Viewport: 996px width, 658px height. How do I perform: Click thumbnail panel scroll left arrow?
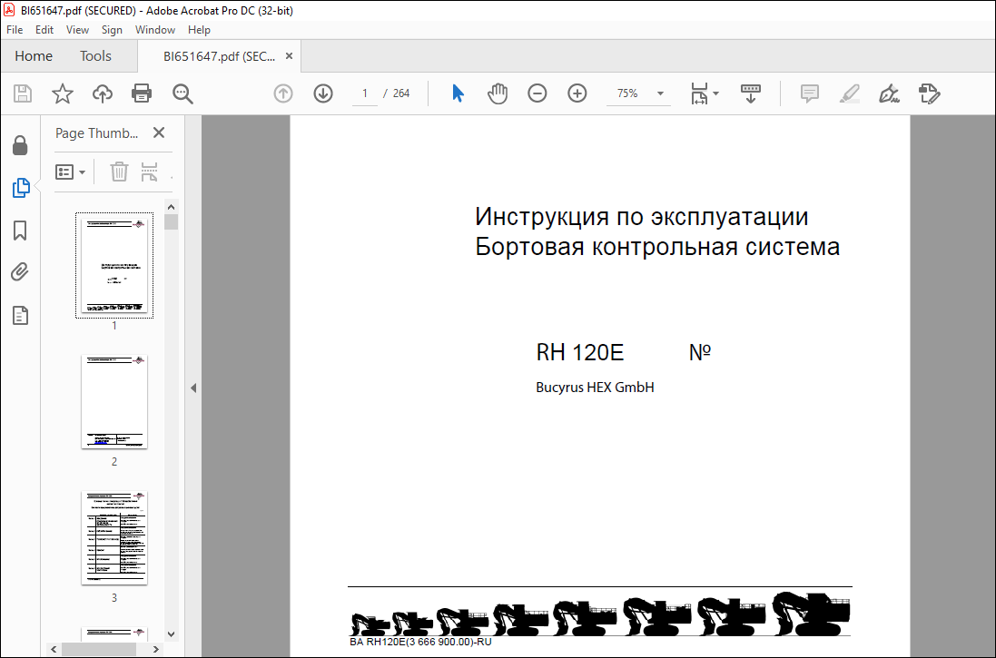[x=54, y=649]
